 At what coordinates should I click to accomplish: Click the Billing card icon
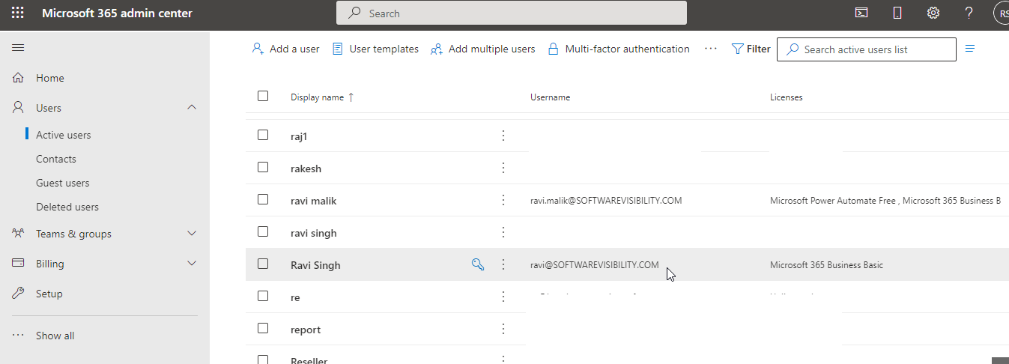point(19,264)
